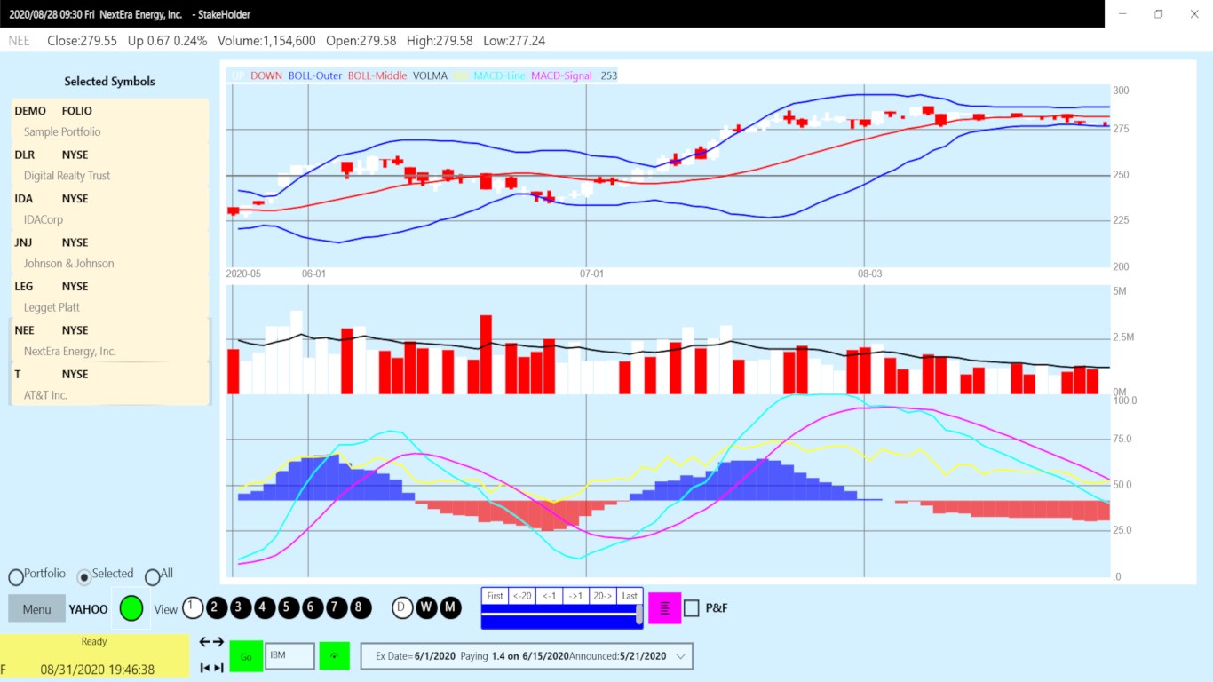Click the BOLL-Outer legend label

pos(315,75)
